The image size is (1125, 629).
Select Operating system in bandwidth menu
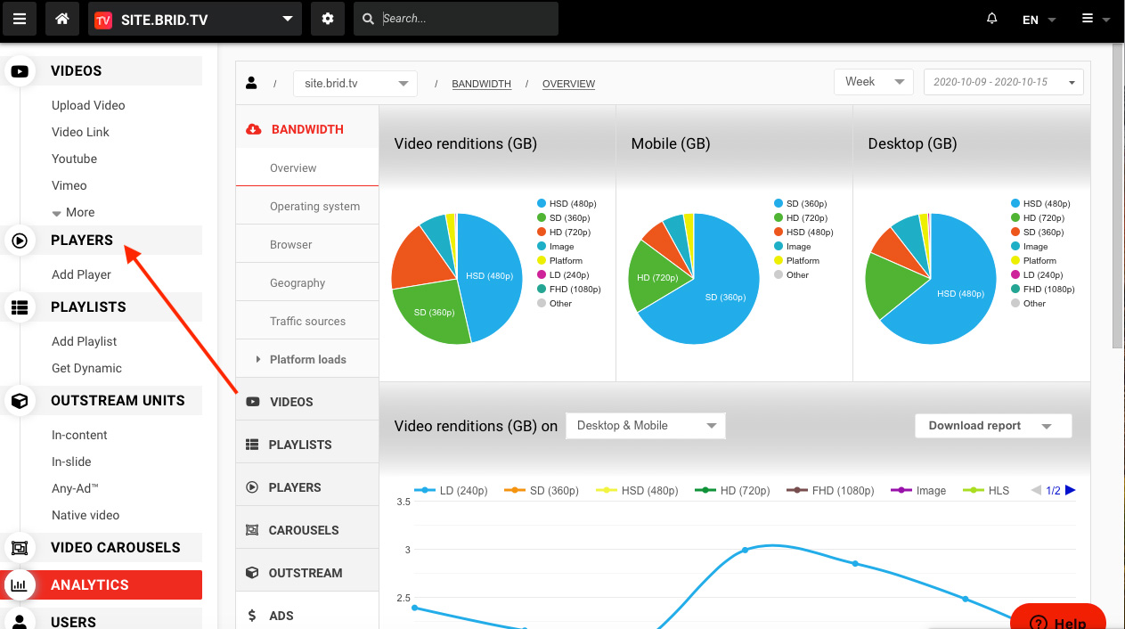(x=314, y=207)
